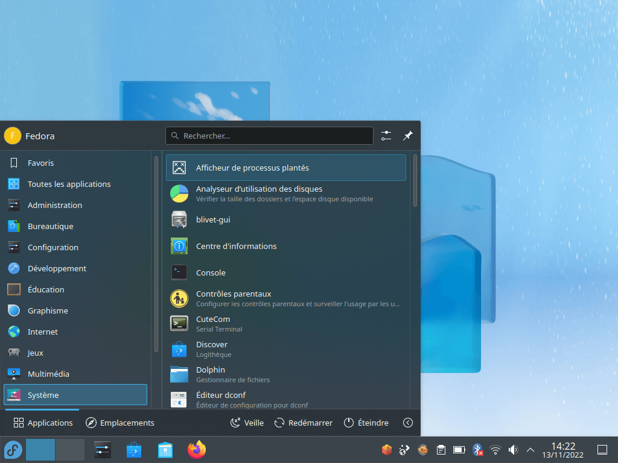Open Multimédia category
618x463 pixels.
[75, 374]
